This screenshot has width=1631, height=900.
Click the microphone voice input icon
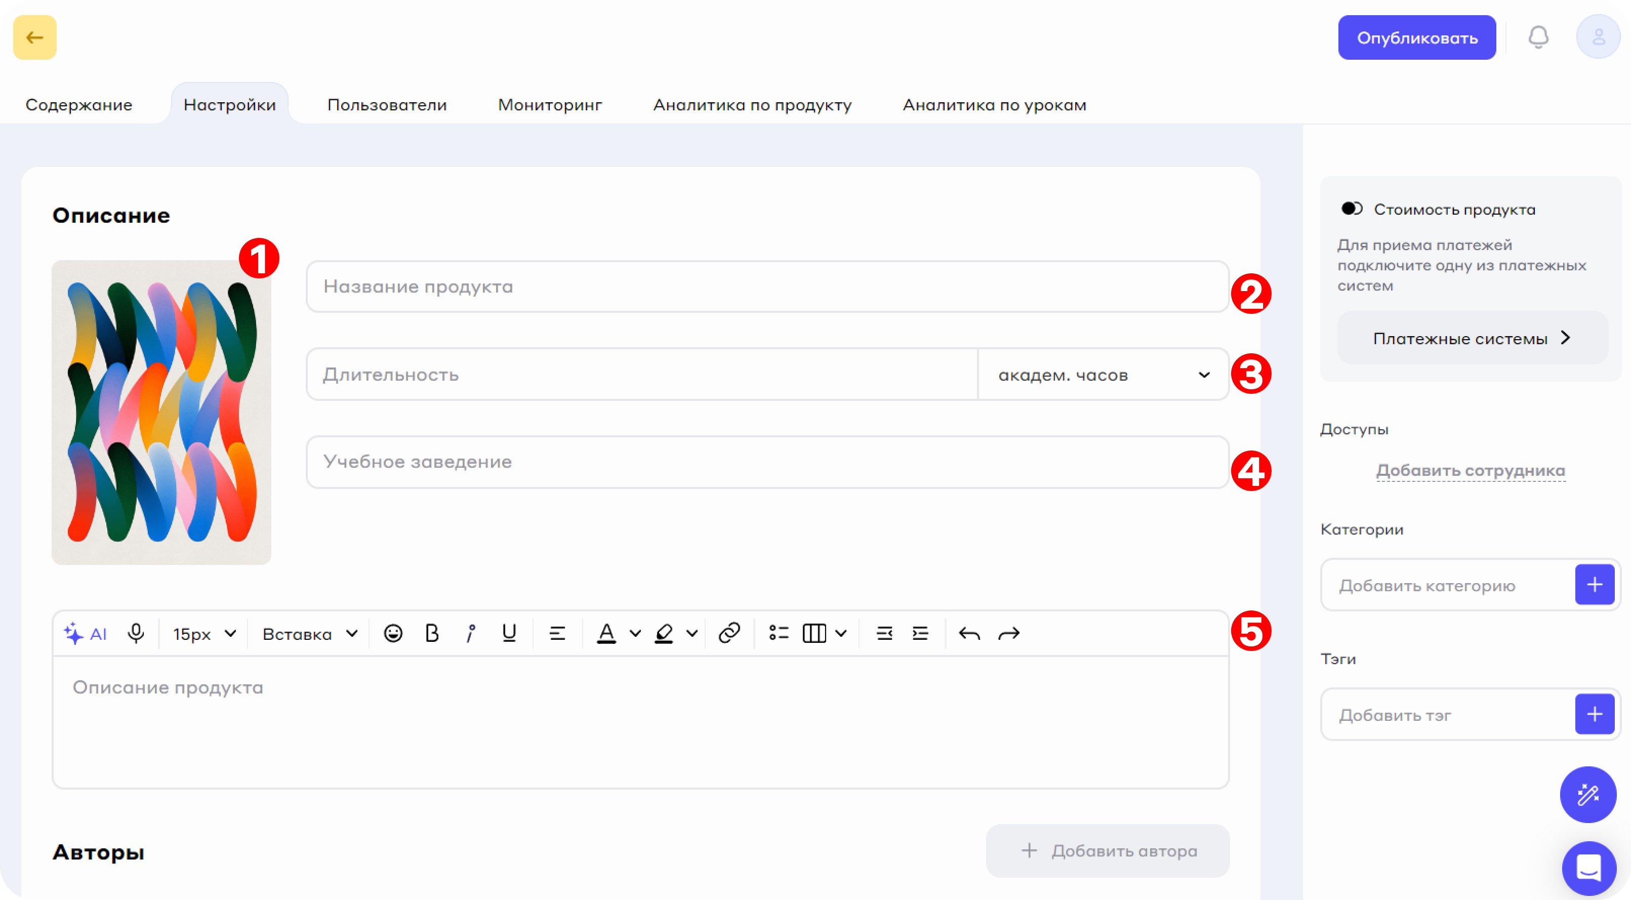136,633
